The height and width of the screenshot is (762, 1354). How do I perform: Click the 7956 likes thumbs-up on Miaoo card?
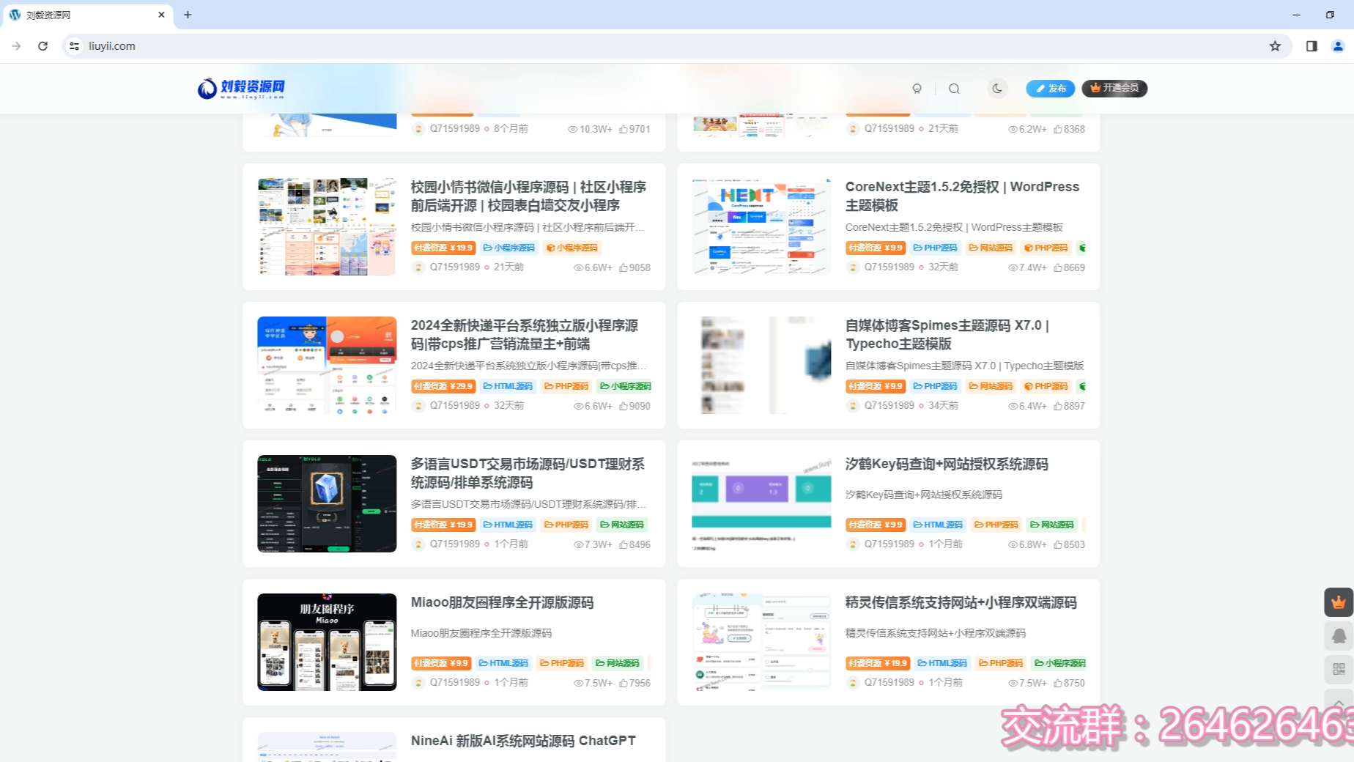pos(635,683)
